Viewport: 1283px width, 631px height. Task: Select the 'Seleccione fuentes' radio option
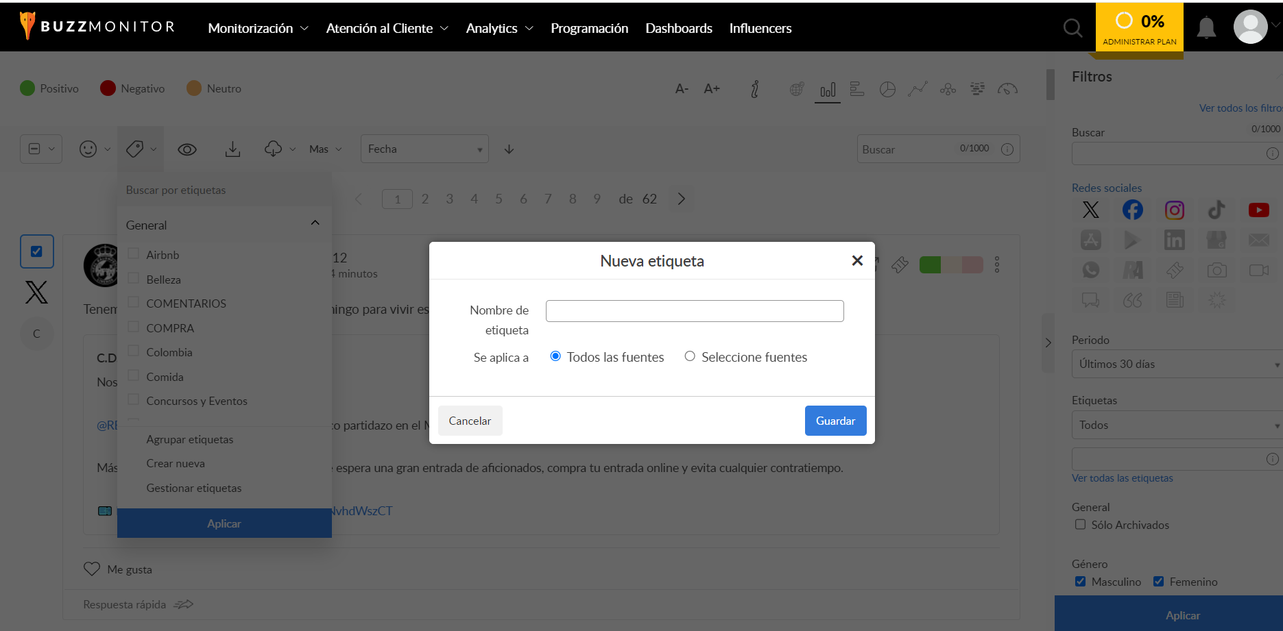coord(690,356)
